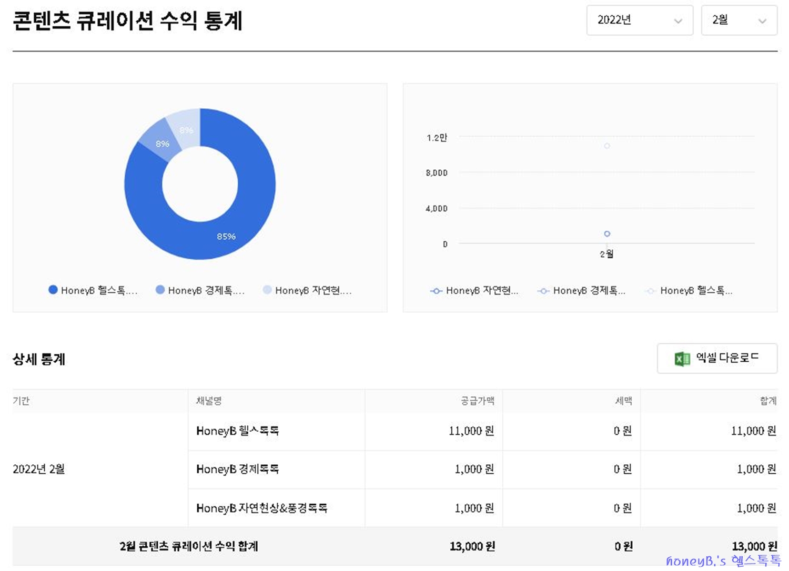Toggle HoneyB 헬스톡 legend in donut chart
Viewport: 789px width, 571px height.
click(93, 290)
